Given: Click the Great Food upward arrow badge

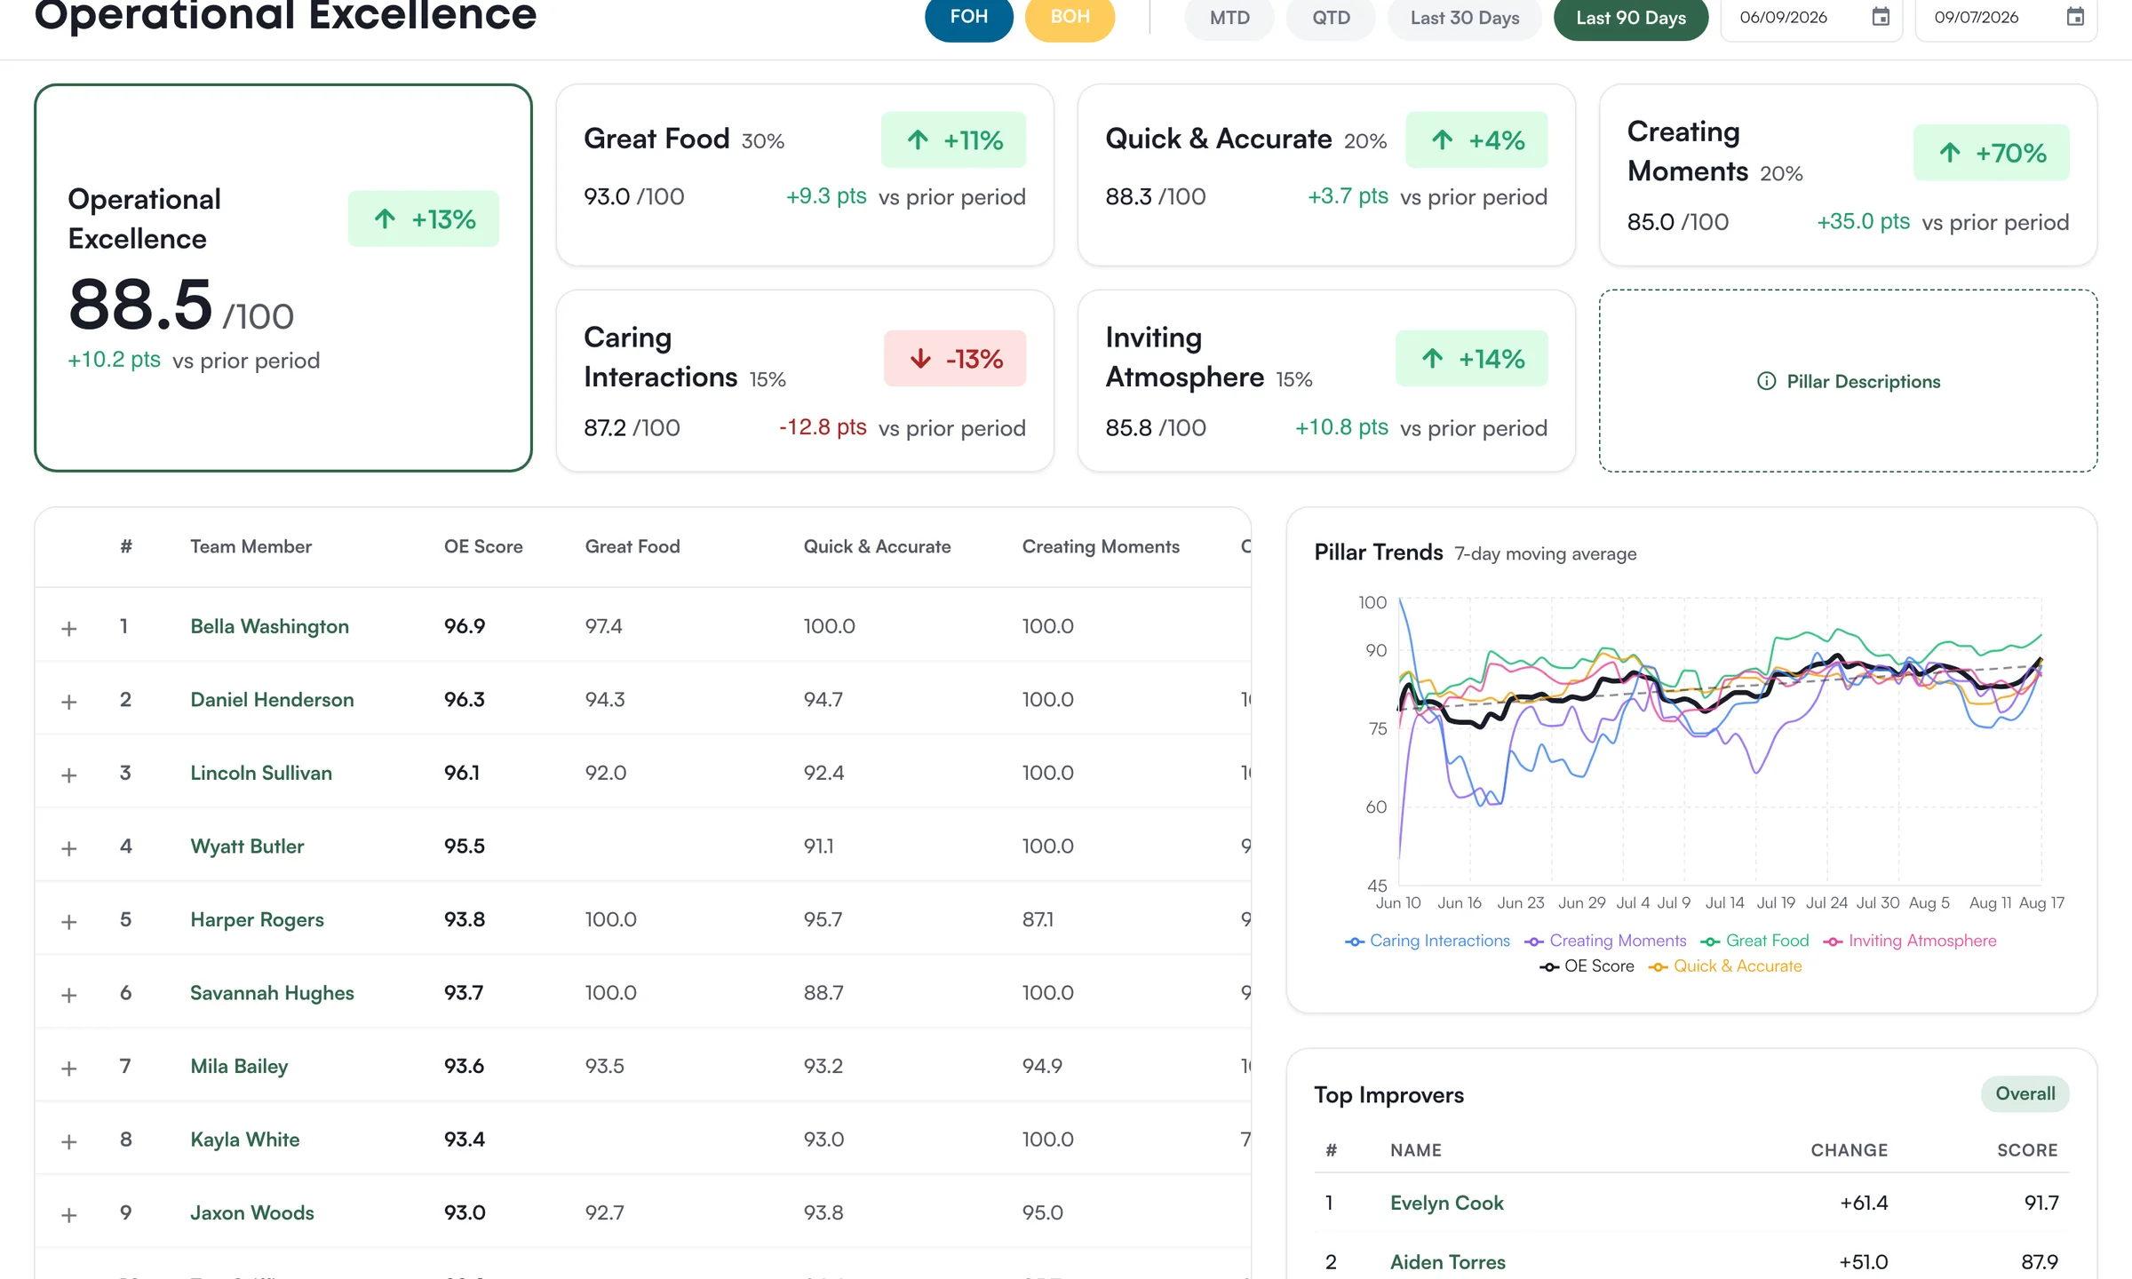Looking at the screenshot, I should pyautogui.click(x=953, y=139).
